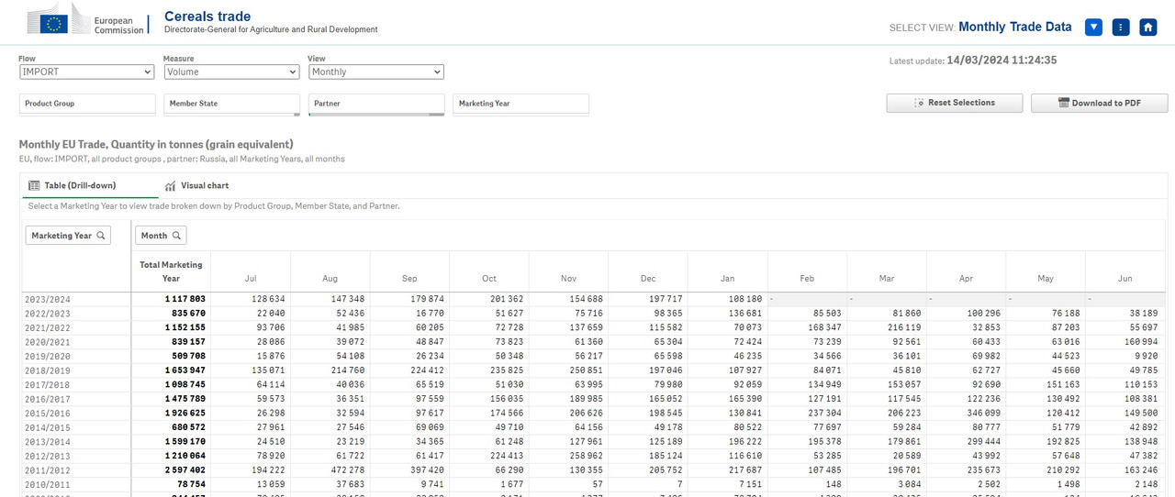The width and height of the screenshot is (1175, 497).
Task: Click the cell value 346 099
Action: (x=983, y=414)
